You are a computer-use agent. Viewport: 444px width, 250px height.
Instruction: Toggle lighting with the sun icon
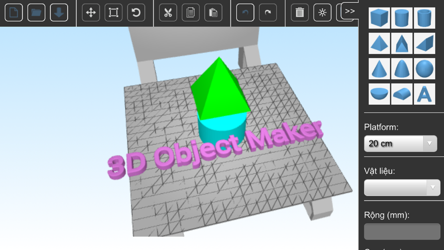click(x=322, y=12)
